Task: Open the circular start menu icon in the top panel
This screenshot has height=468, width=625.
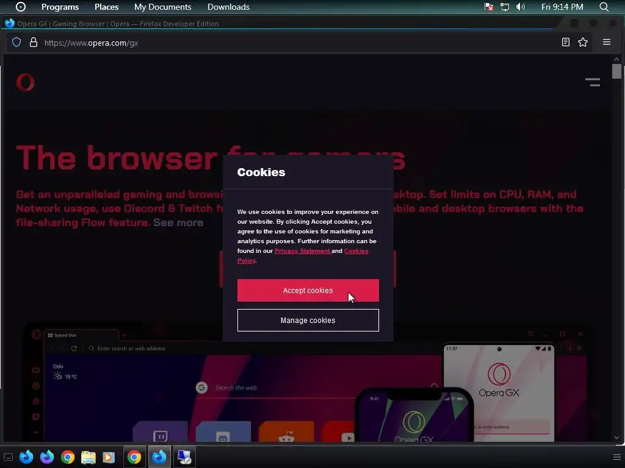Action: pyautogui.click(x=20, y=7)
